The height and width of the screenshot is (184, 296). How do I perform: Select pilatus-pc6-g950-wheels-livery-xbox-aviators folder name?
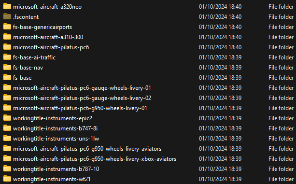(x=95, y=159)
